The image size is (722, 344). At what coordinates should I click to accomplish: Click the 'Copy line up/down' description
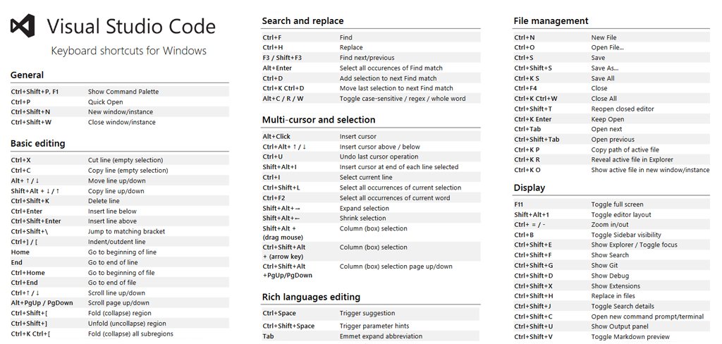(x=116, y=190)
